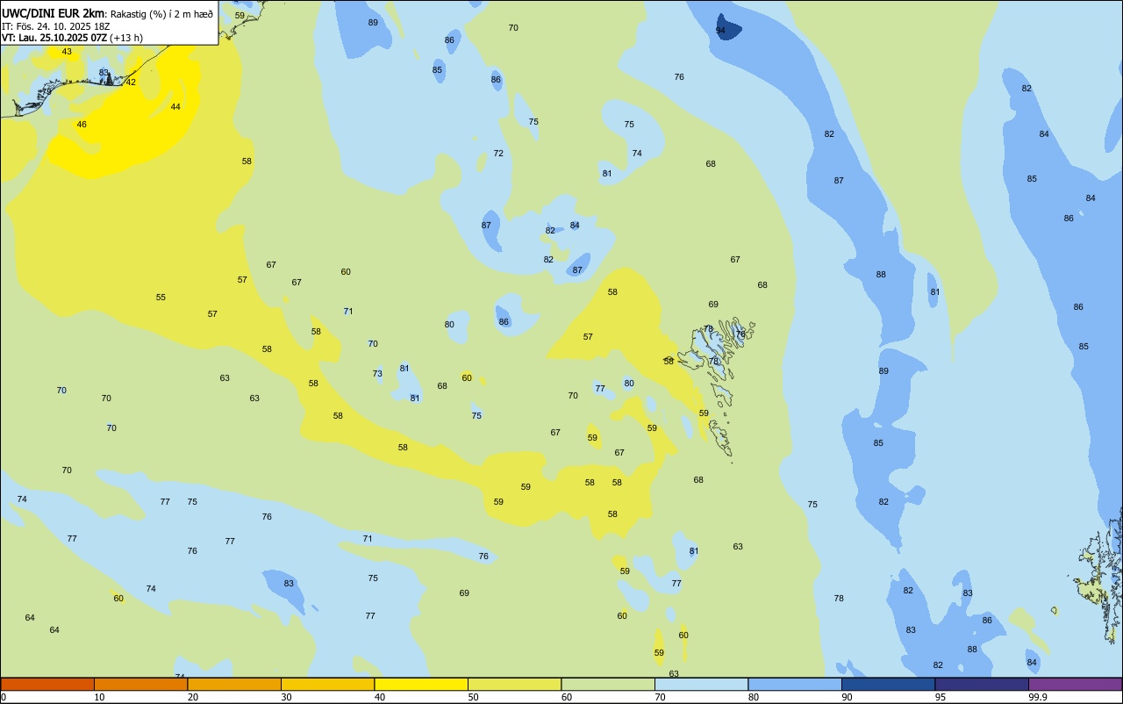The width and height of the screenshot is (1123, 704).
Task: Select the 90–95 dark blue legend swatch
Action: [888, 684]
